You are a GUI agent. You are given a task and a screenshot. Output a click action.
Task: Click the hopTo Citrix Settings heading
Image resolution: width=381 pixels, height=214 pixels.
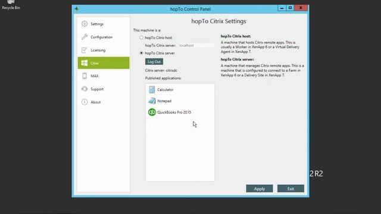tap(218, 21)
